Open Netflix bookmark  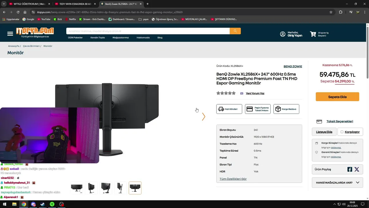click(70, 19)
